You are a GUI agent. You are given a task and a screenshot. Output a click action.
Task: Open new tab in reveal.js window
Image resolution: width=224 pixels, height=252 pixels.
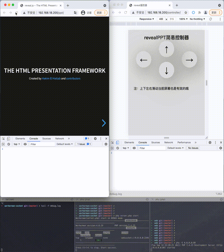(68, 6)
